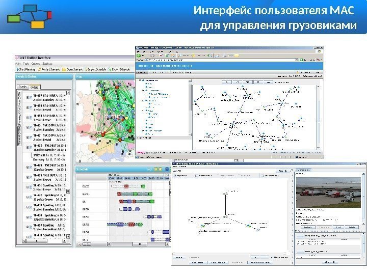Click the green Back button in the browser

coord(139,56)
